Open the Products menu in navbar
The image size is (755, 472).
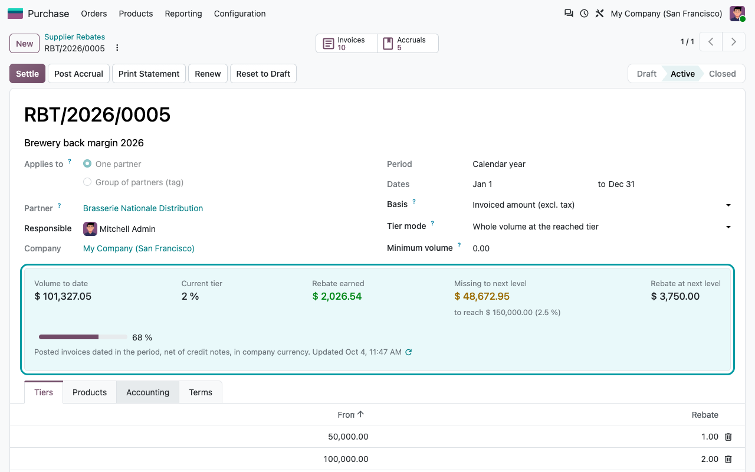(x=136, y=14)
